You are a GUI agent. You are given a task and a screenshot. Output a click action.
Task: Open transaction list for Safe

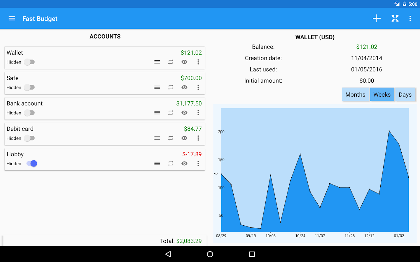(157, 87)
